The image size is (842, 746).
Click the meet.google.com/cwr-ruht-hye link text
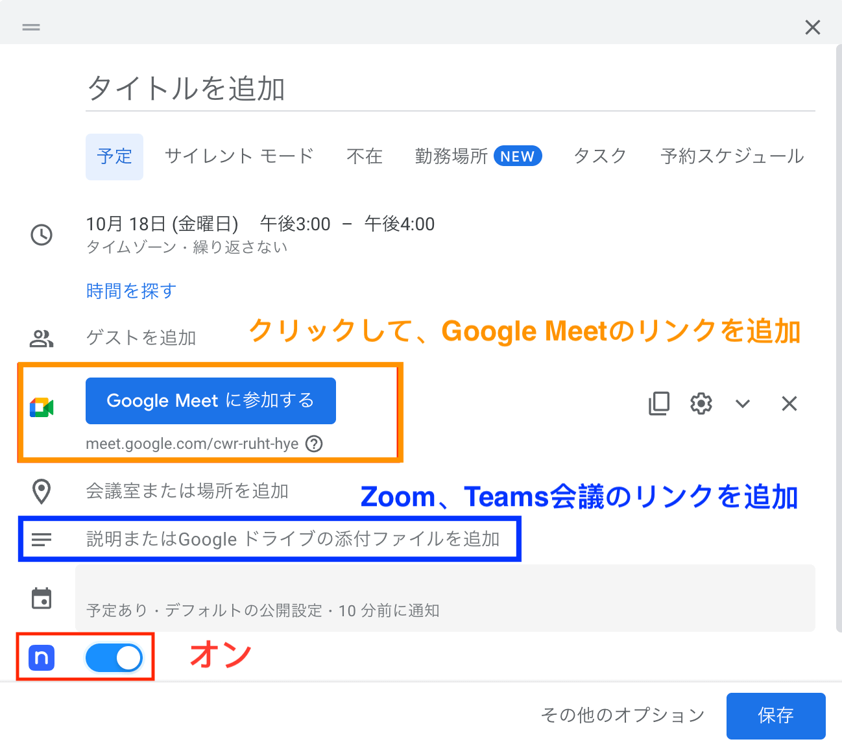[192, 444]
